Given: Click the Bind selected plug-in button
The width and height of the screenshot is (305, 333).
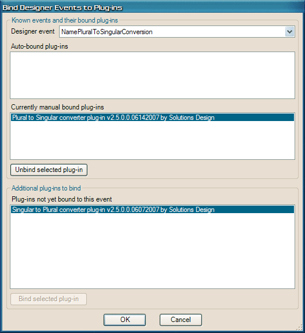Looking at the screenshot, I should (49, 299).
